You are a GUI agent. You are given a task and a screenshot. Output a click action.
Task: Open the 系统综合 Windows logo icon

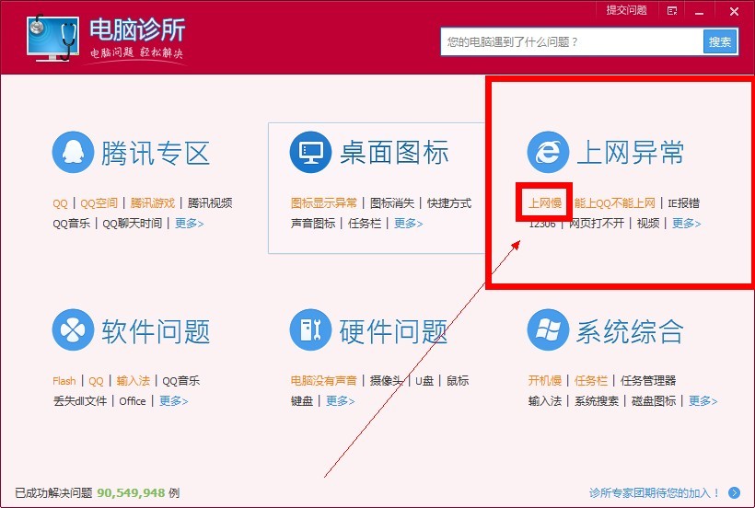tap(548, 330)
